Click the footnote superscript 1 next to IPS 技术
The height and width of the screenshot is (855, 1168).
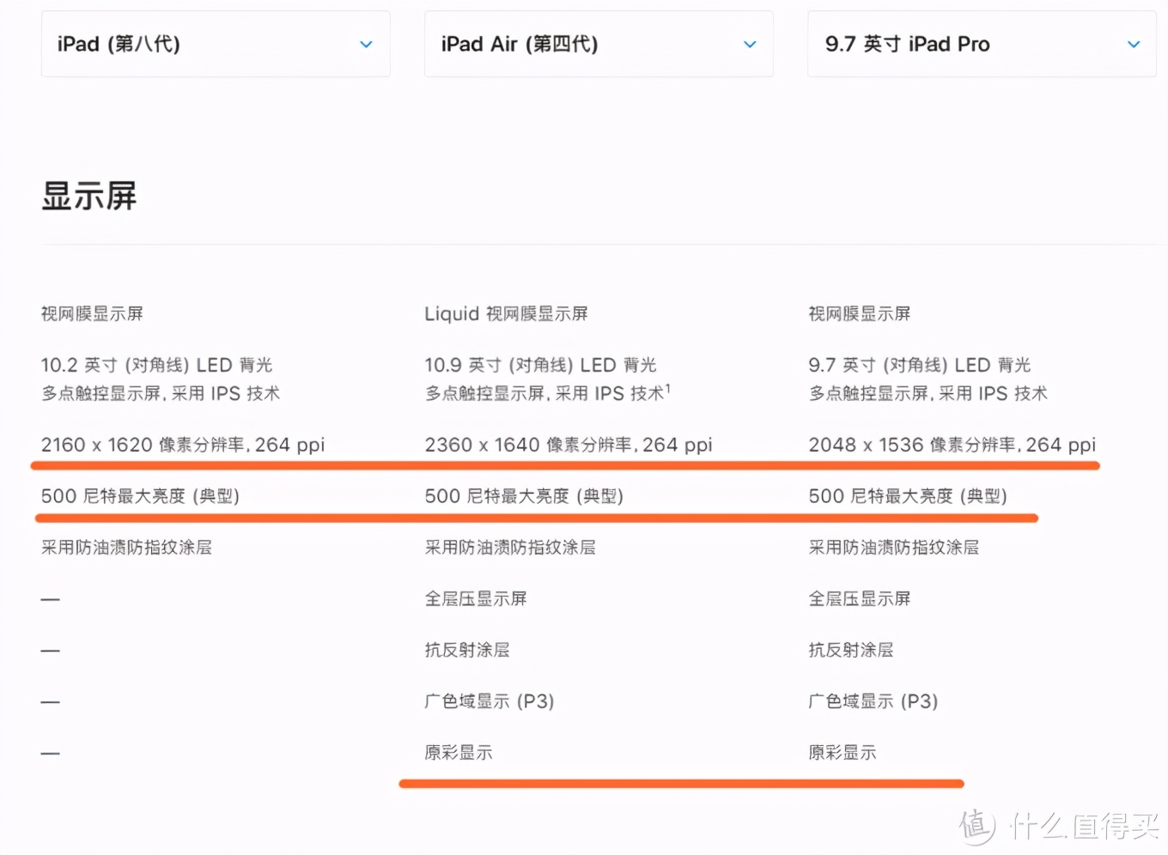668,388
